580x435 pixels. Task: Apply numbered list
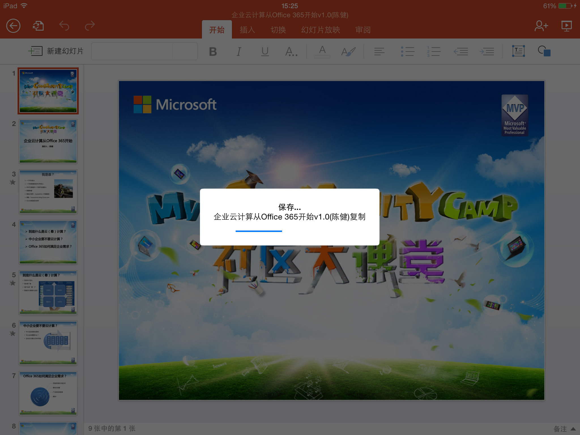pyautogui.click(x=434, y=52)
